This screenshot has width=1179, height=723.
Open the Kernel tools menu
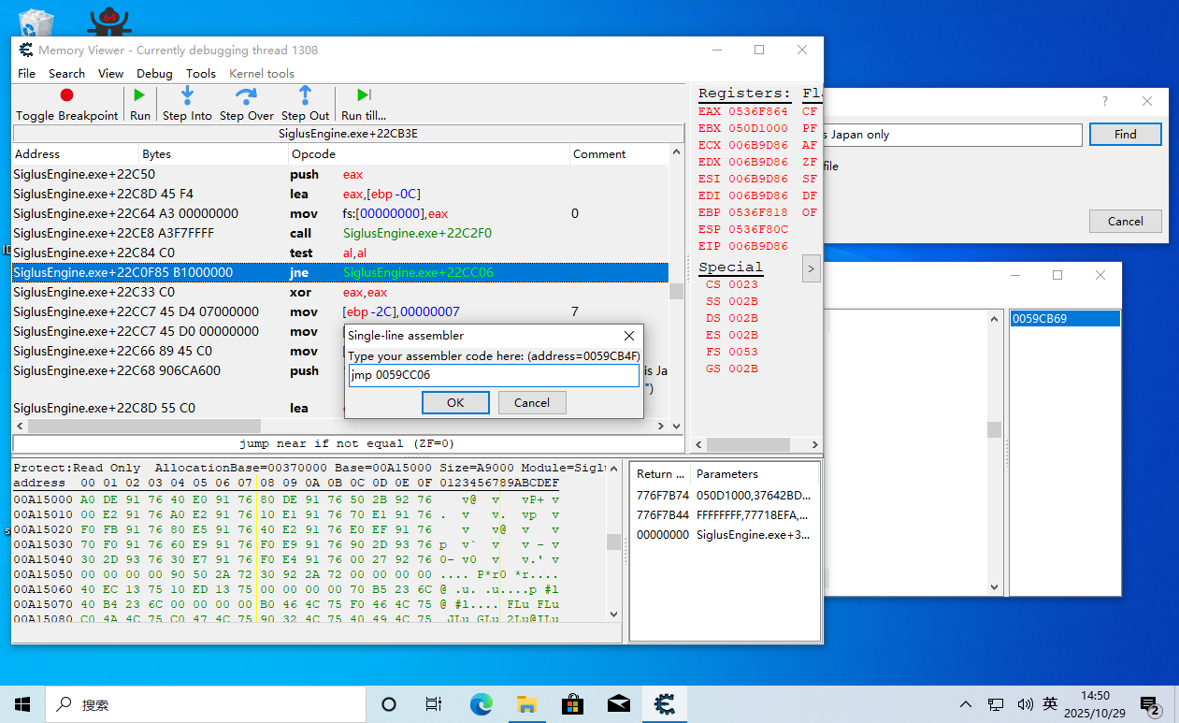coord(262,73)
